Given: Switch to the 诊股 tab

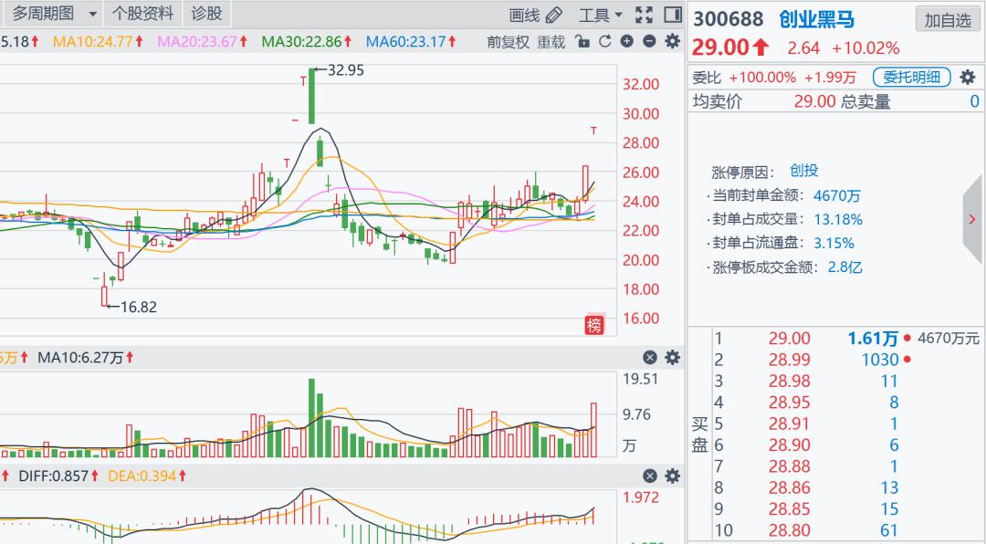Looking at the screenshot, I should (x=206, y=14).
